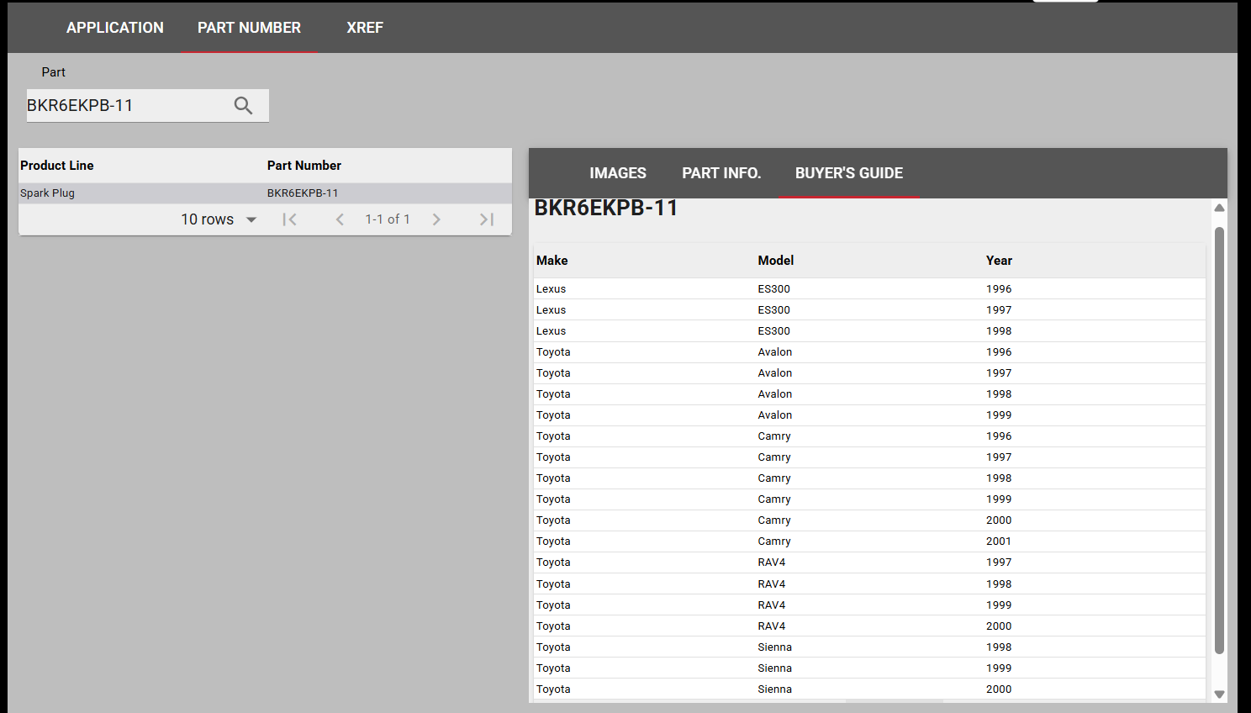Click Avalon in the 1997 row
The height and width of the screenshot is (713, 1251).
(775, 373)
